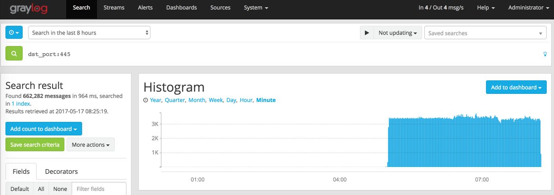Open the Alerts page
Image resolution: width=554 pixels, height=195 pixels.
pyautogui.click(x=145, y=8)
